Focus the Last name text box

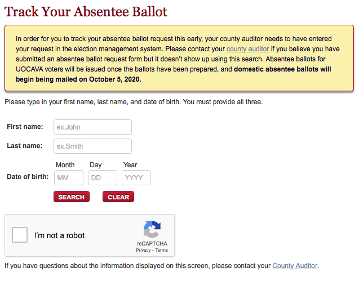(x=93, y=146)
